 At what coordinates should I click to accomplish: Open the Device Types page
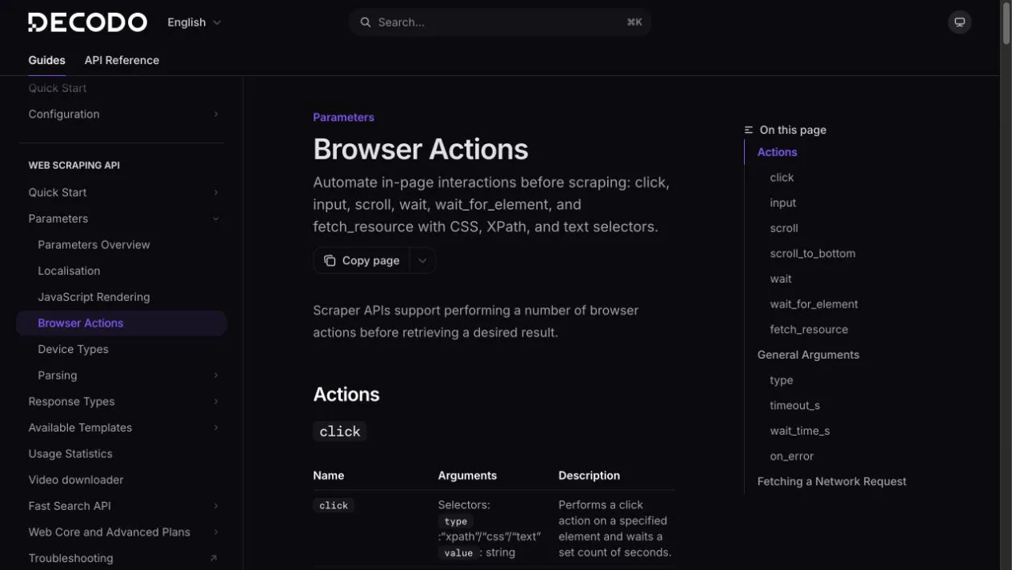[x=73, y=349]
